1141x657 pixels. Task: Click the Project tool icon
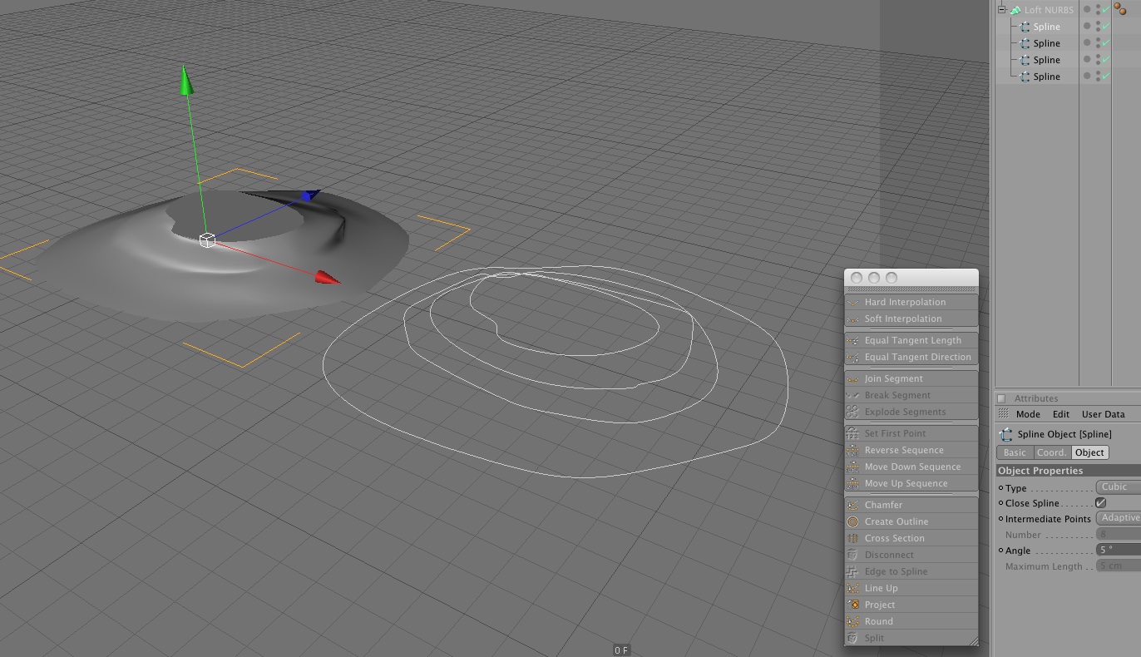(x=852, y=605)
